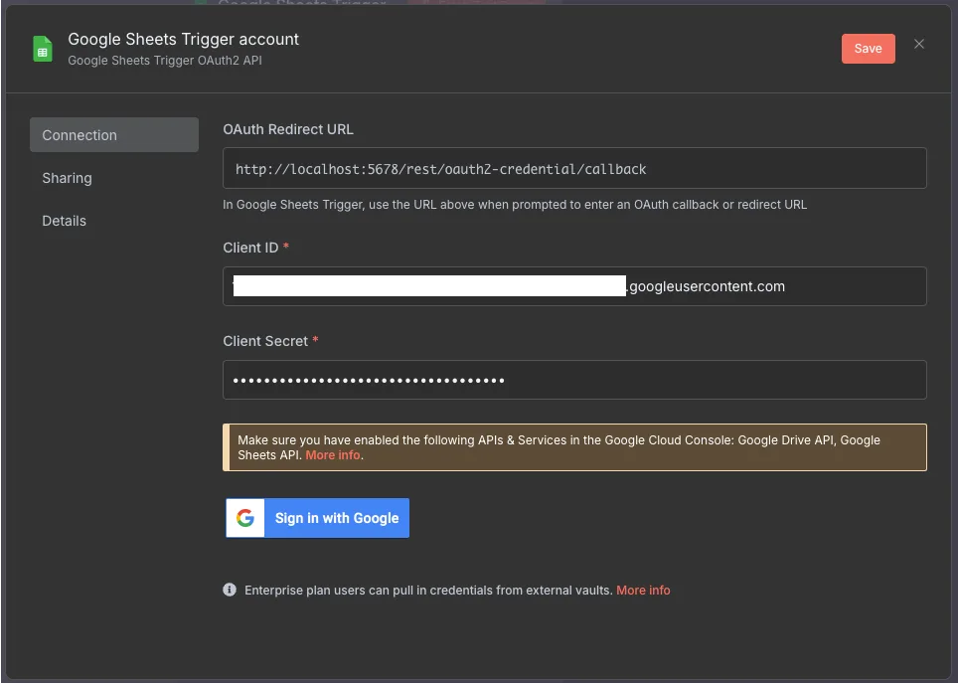Click the Google Sheets Trigger account title
This screenshot has width=958, height=684.
[x=183, y=39]
